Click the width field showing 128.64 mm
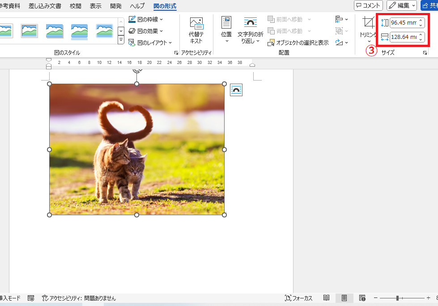The height and width of the screenshot is (306, 438). [404, 37]
